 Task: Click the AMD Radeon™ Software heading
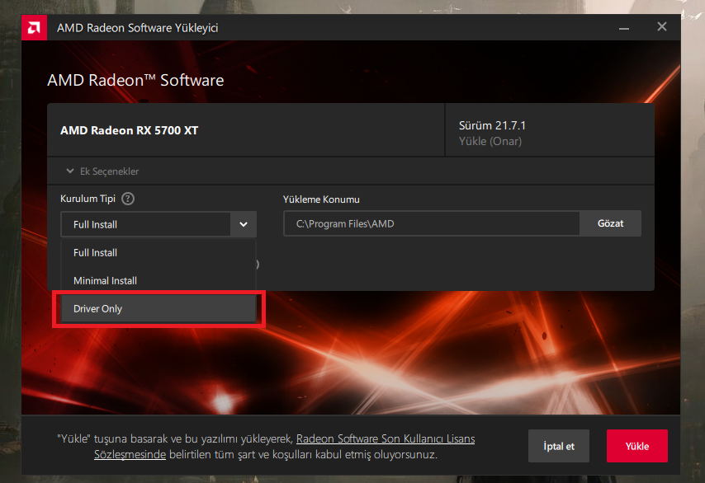pos(135,80)
